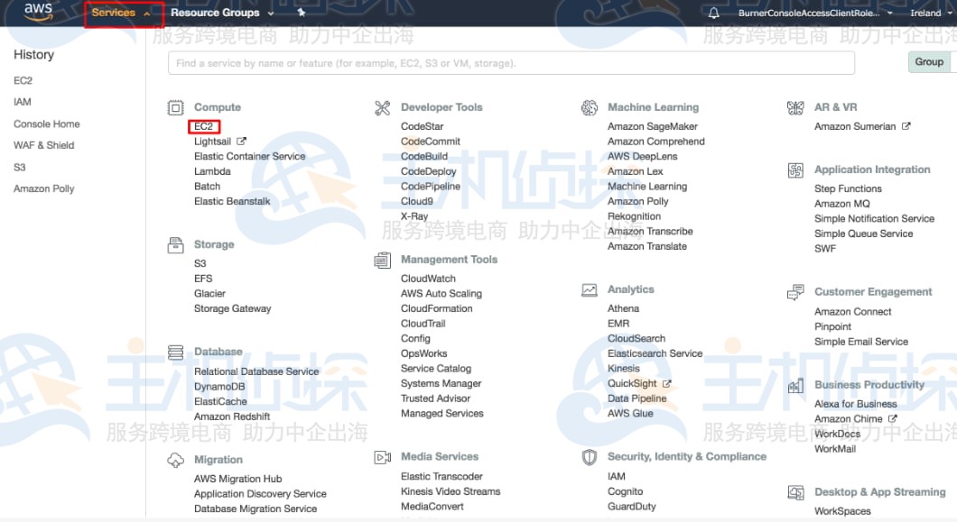Click external link icon beside Amazon Chime

(x=892, y=419)
